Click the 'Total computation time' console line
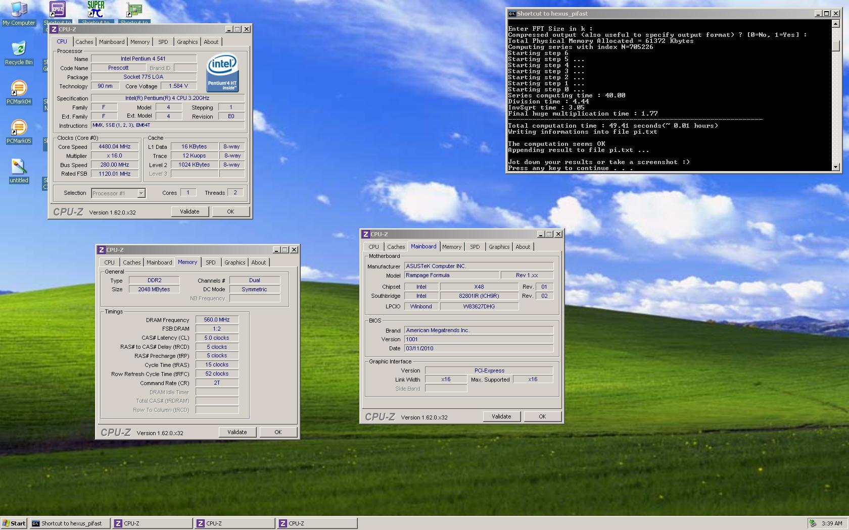Screen dimensions: 849x530 click(x=613, y=126)
